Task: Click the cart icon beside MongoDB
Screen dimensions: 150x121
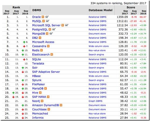Action: [51, 33]
